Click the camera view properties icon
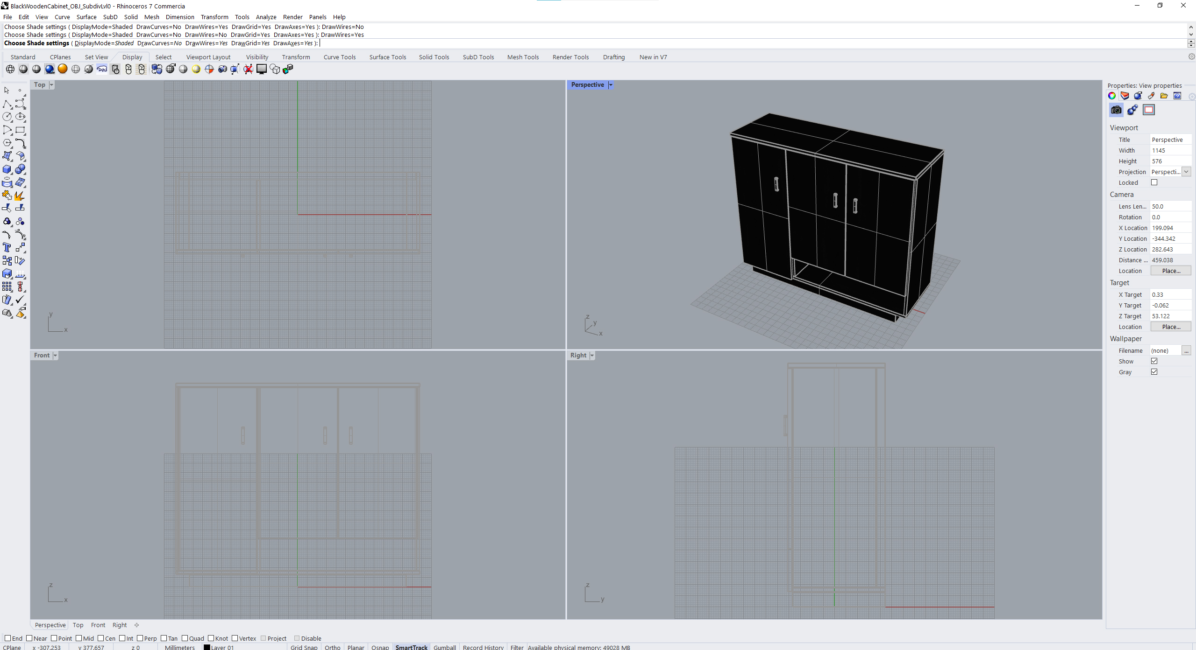 (x=1116, y=110)
